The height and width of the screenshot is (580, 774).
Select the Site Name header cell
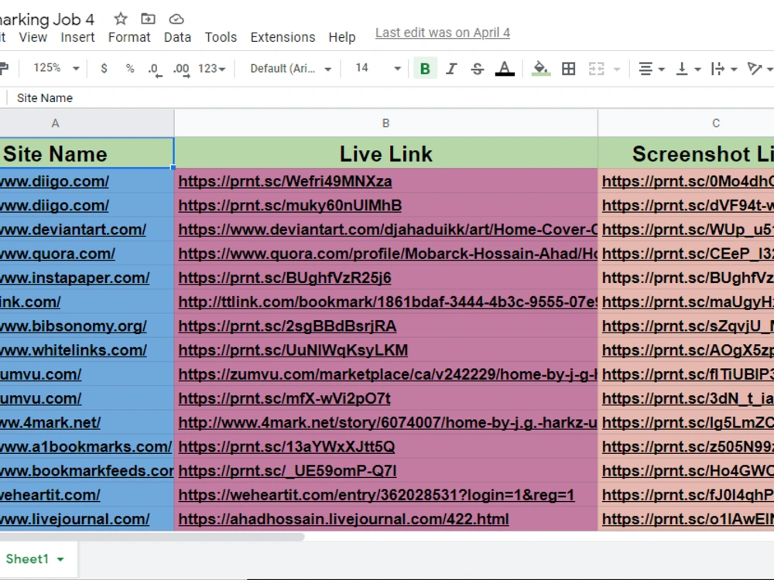click(x=87, y=153)
